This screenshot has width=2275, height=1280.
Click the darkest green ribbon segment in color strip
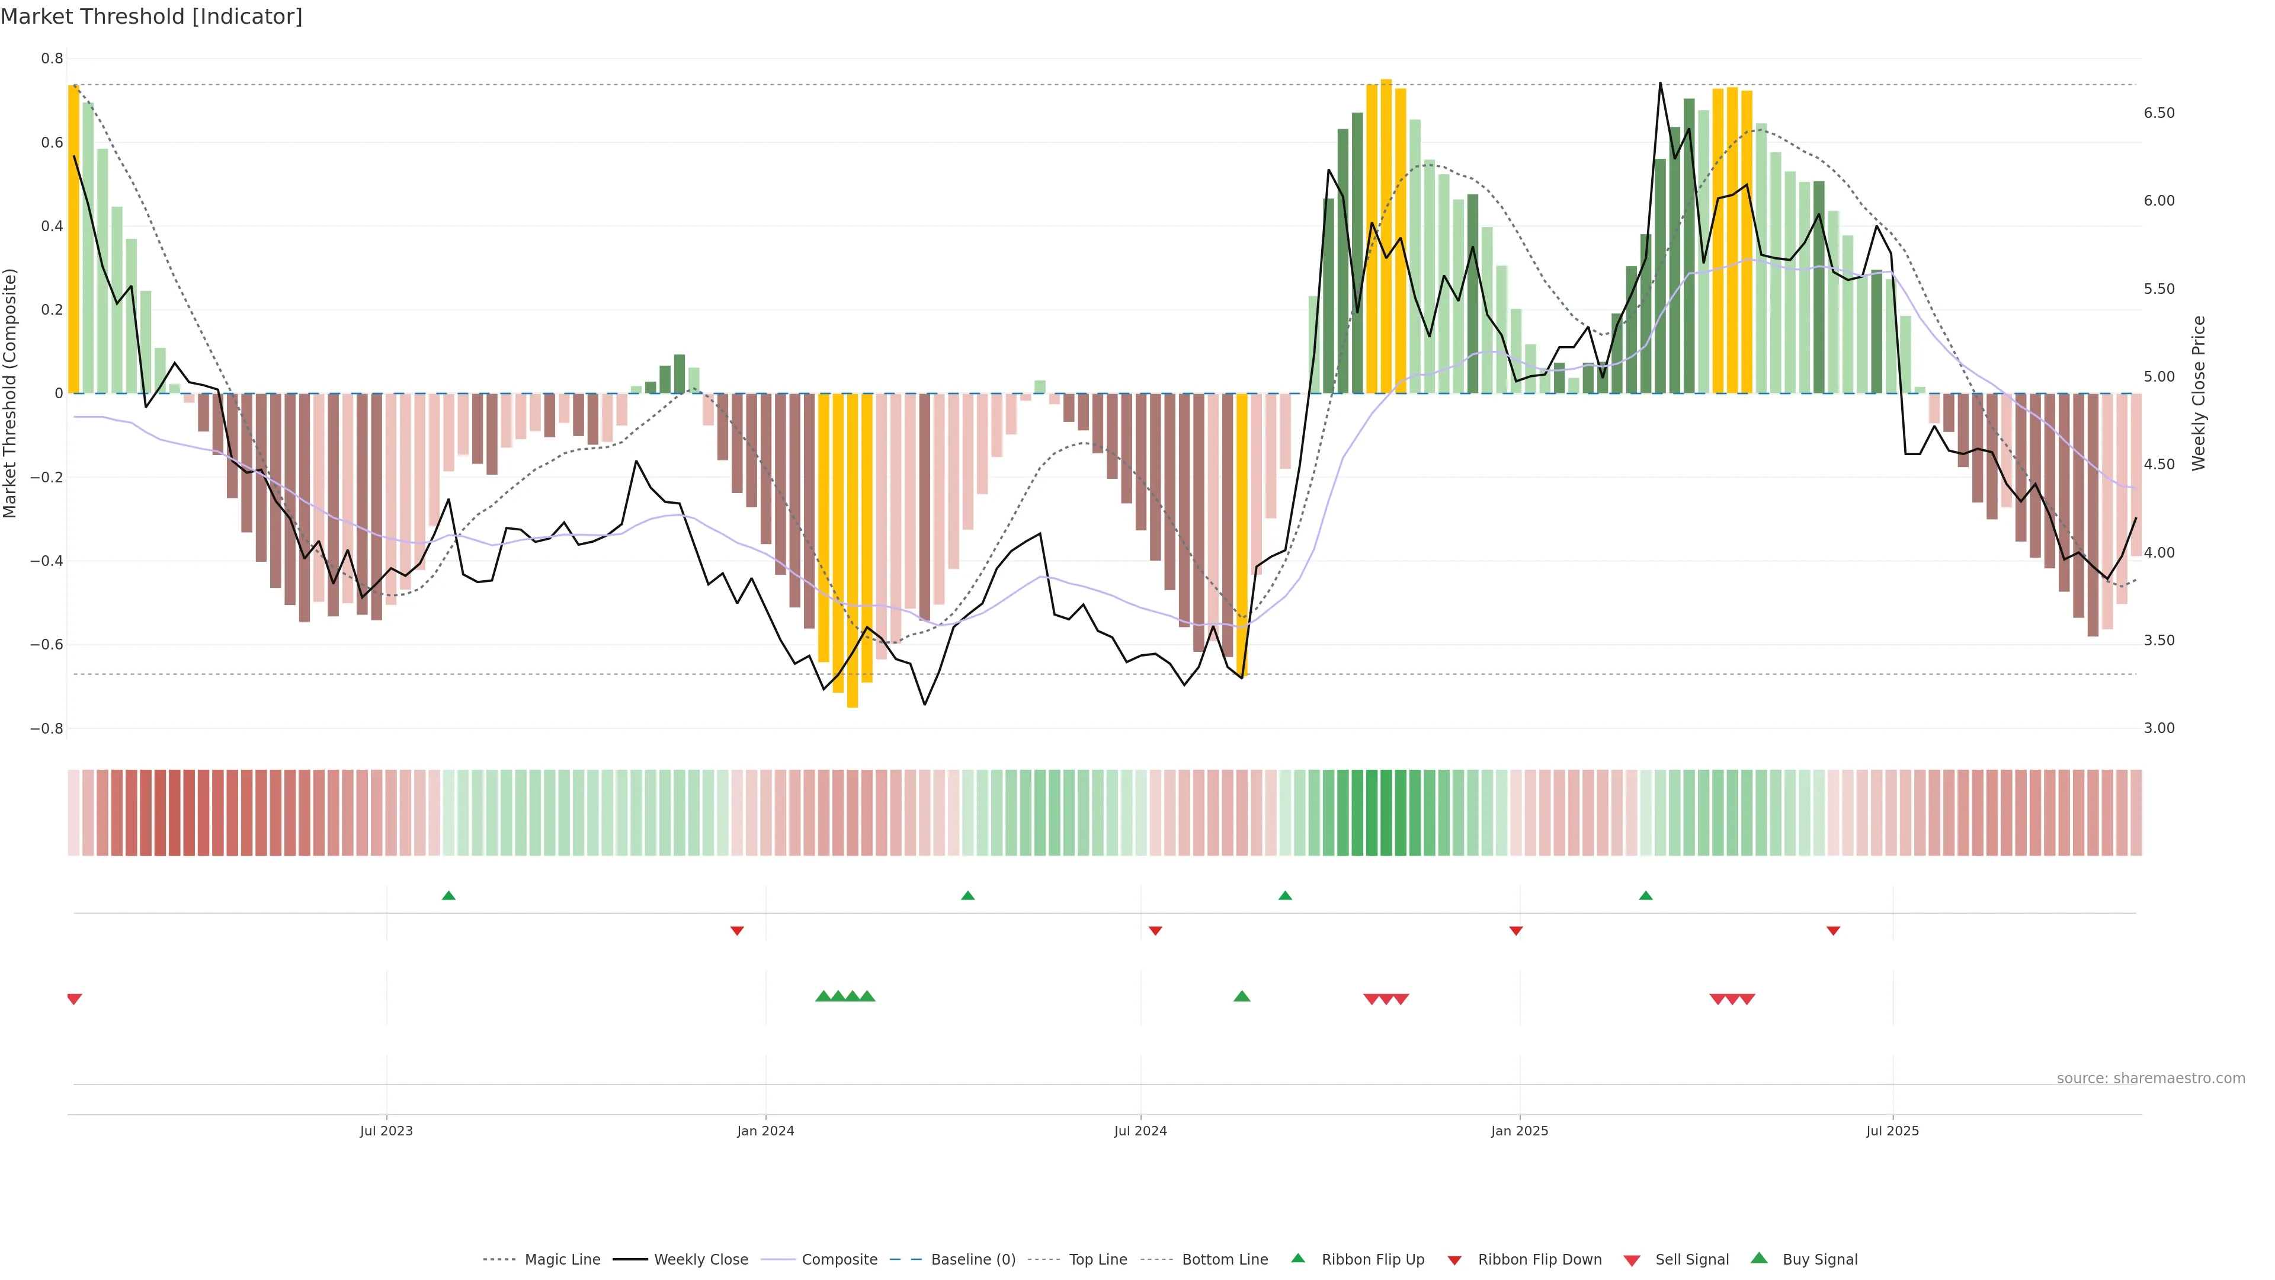point(1386,812)
